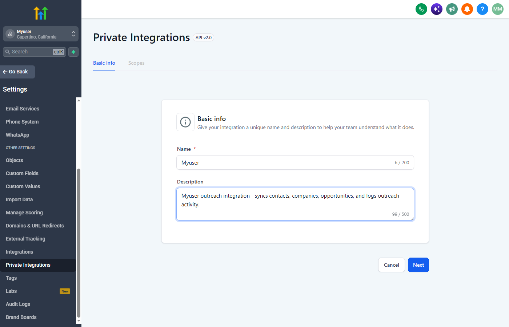Select the Basic info tab
The height and width of the screenshot is (327, 509).
pyautogui.click(x=104, y=63)
